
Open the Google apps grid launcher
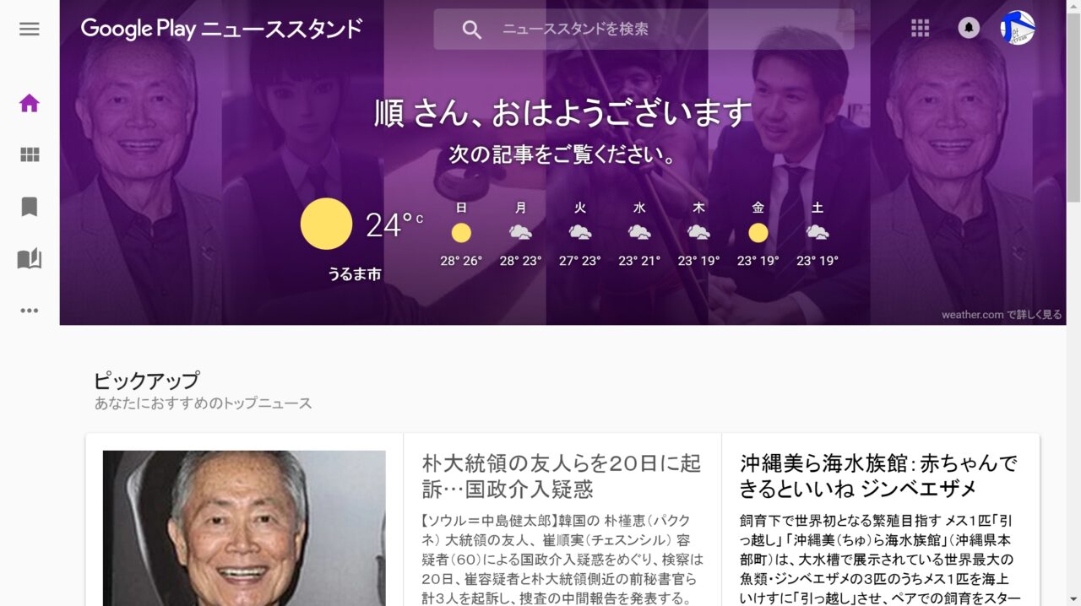[920, 29]
